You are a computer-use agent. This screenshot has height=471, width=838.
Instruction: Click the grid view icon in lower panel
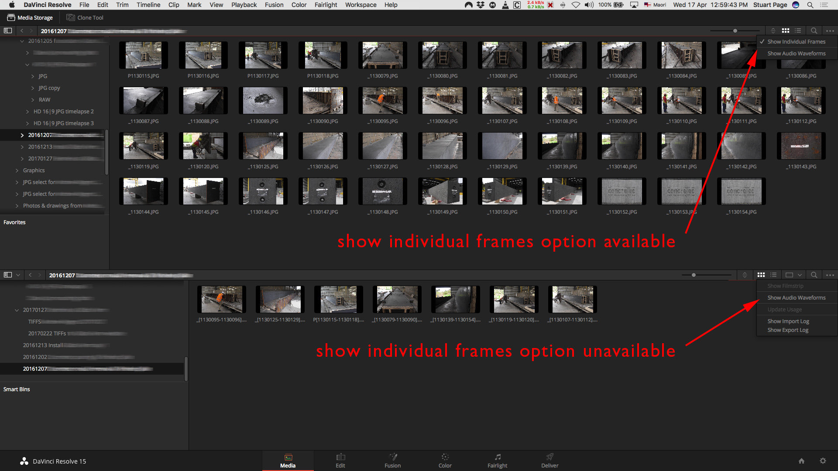(761, 275)
